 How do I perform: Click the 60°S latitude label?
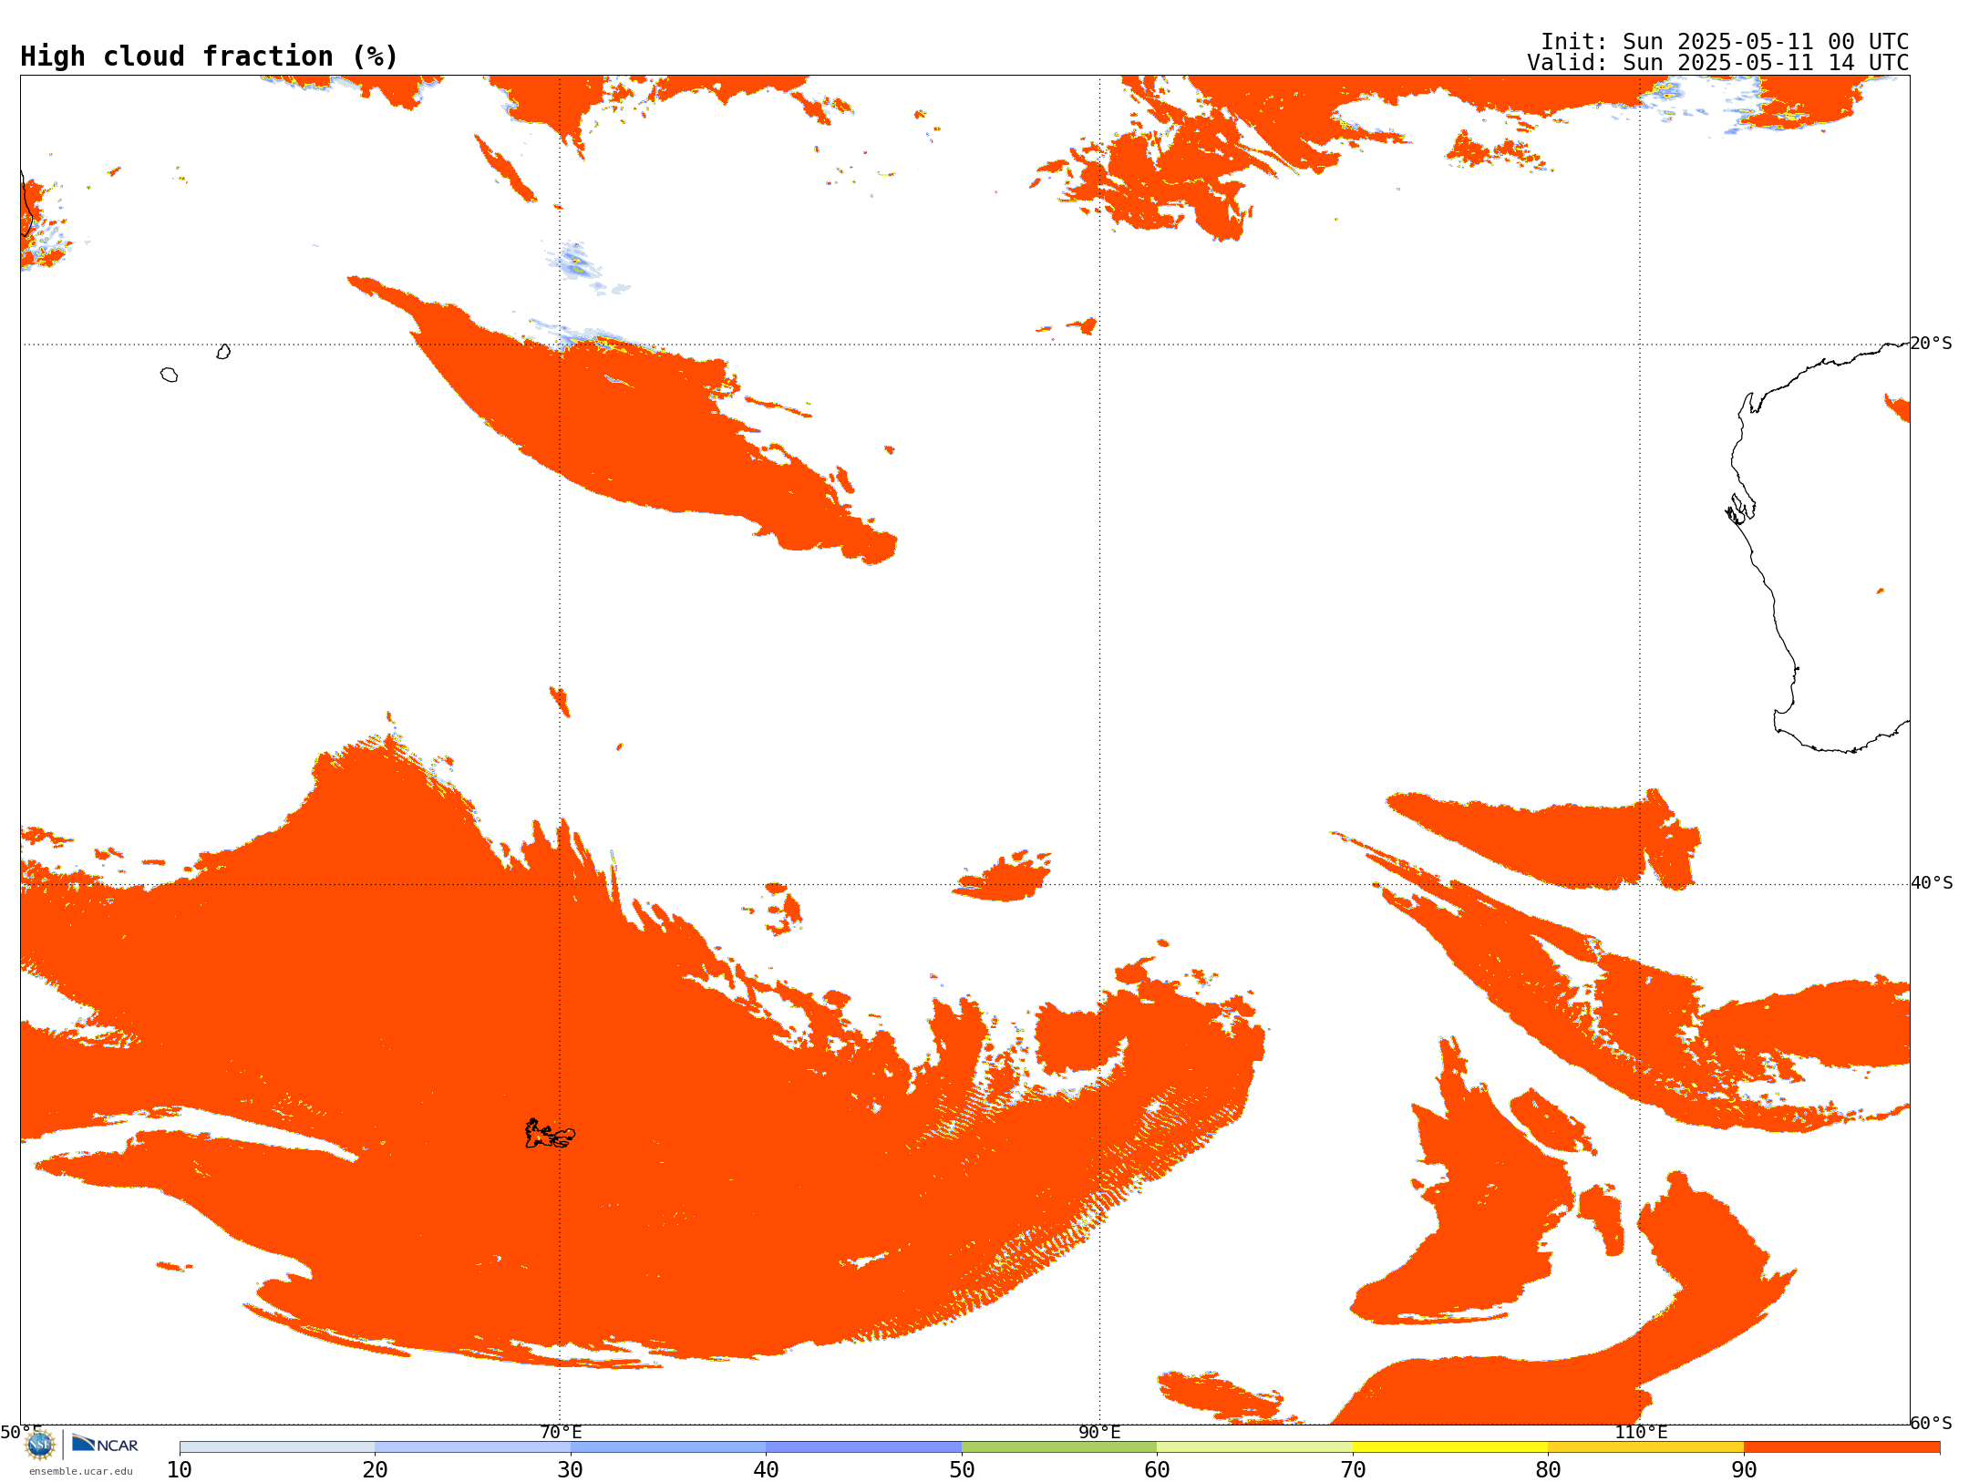pos(1931,1423)
